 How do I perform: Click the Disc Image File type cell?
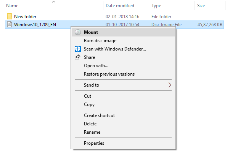pos(166,25)
